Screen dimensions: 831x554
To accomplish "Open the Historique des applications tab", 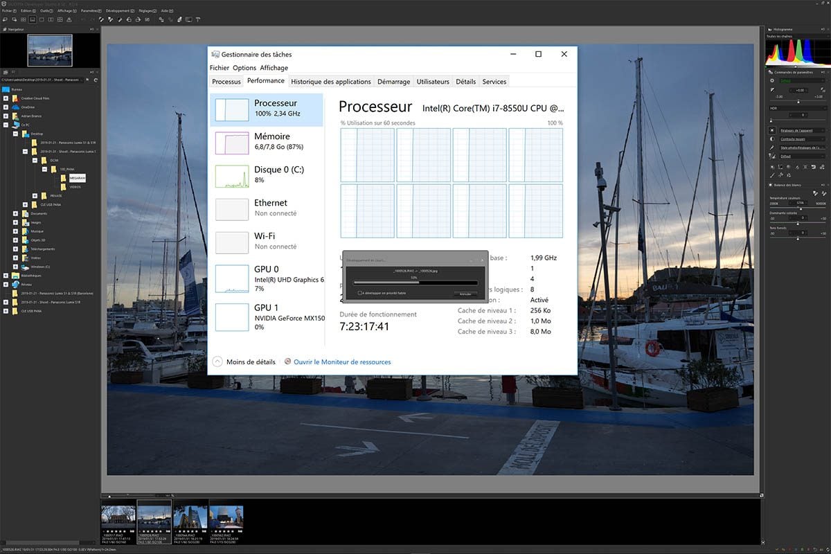I will (x=331, y=82).
